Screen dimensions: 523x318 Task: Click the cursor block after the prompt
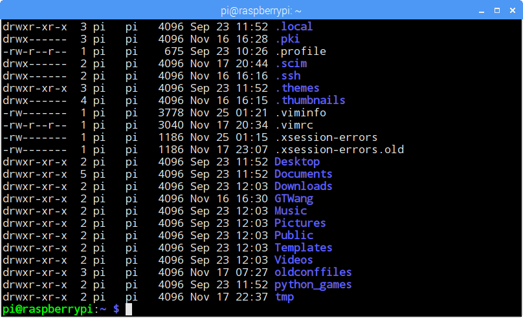(x=129, y=310)
